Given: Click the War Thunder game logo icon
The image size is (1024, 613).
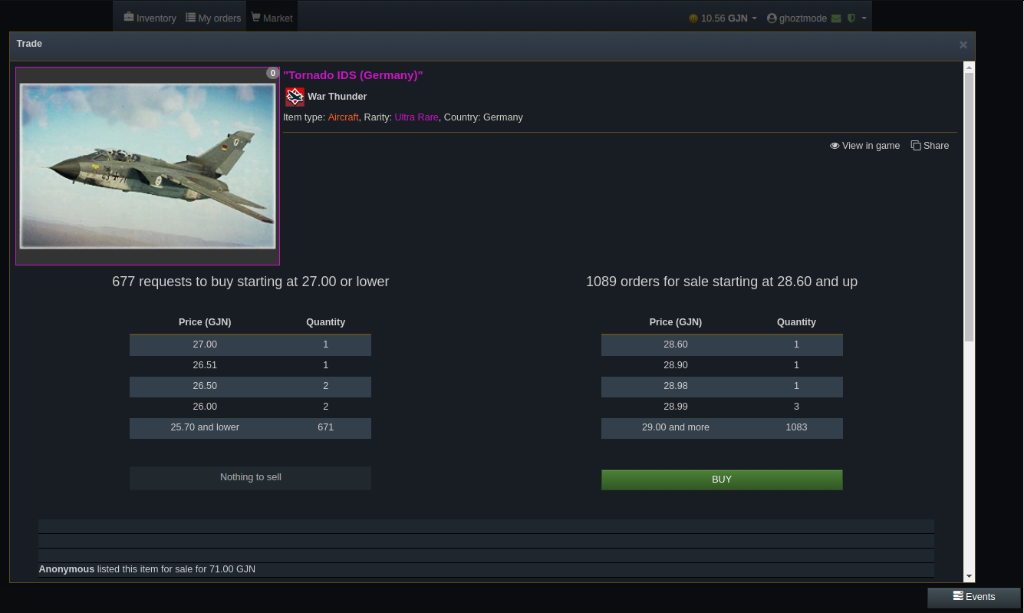Looking at the screenshot, I should point(295,97).
